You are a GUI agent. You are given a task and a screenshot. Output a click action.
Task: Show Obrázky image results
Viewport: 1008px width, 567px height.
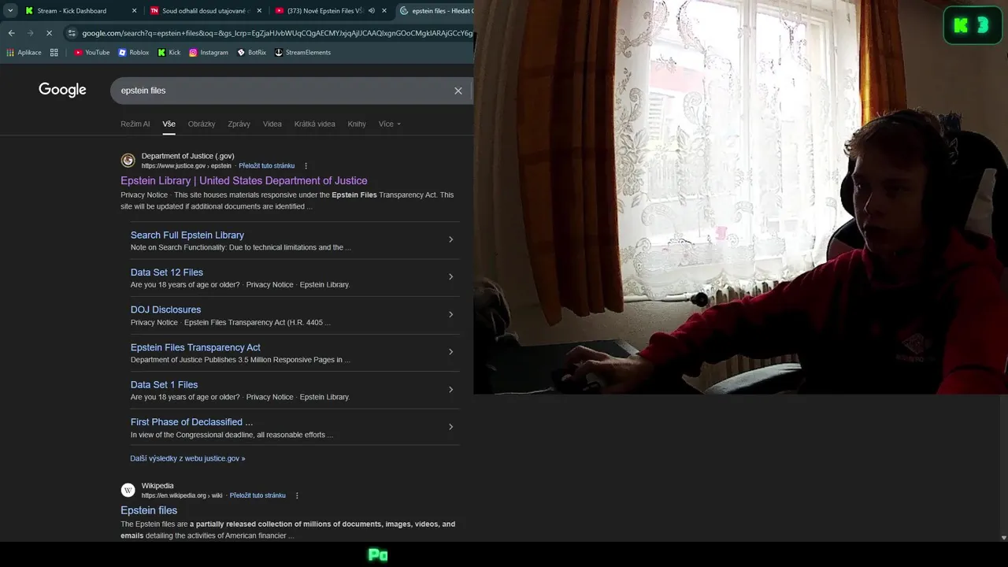(x=202, y=124)
